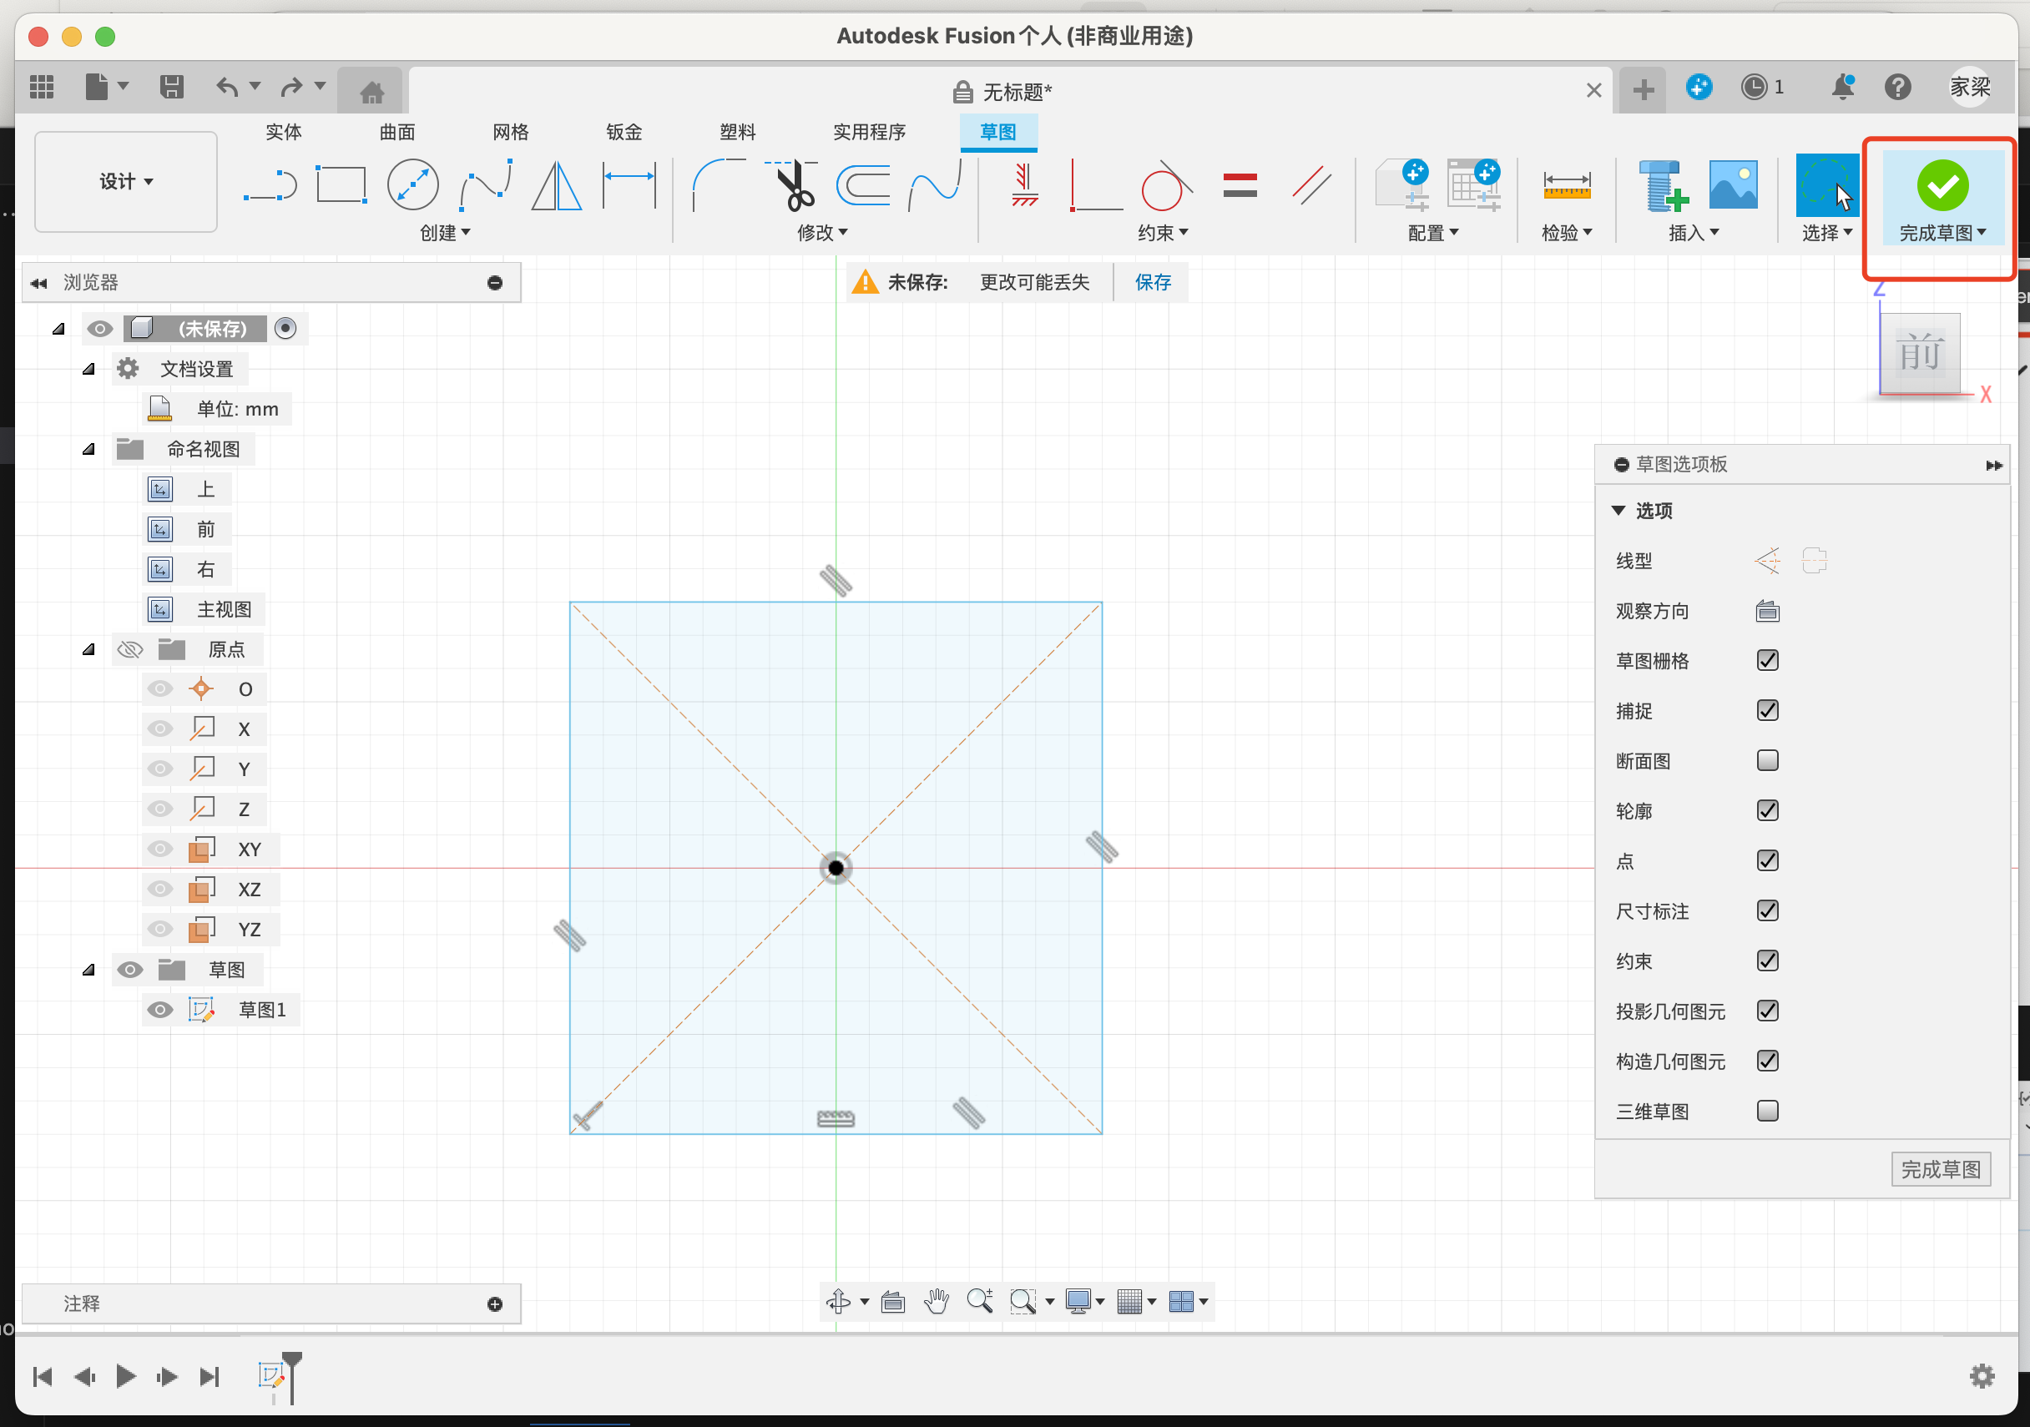This screenshot has height=1427, width=2030.
Task: Select the sketch feature in timeline
Action: [x=271, y=1376]
